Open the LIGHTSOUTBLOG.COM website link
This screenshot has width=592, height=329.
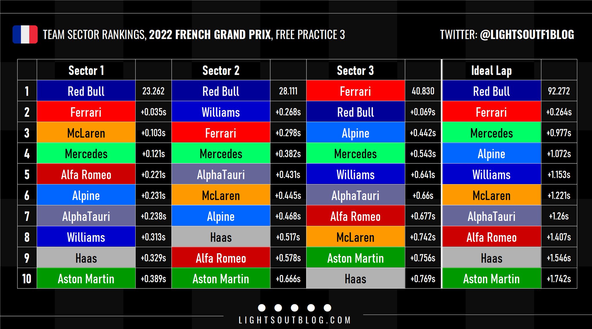coord(295,320)
